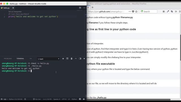Click the crop screenshot icon in Firefox toolbar

click(172, 11)
